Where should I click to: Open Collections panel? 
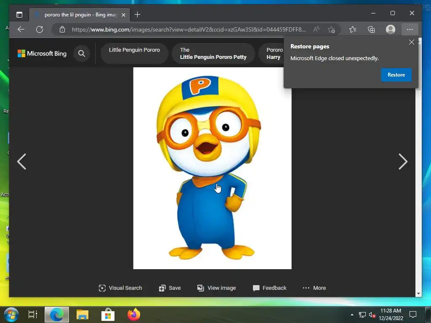[x=371, y=29]
